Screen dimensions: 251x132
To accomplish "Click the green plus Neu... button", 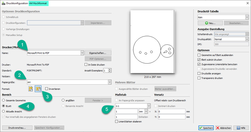I will pyautogui.click(x=210, y=23).
